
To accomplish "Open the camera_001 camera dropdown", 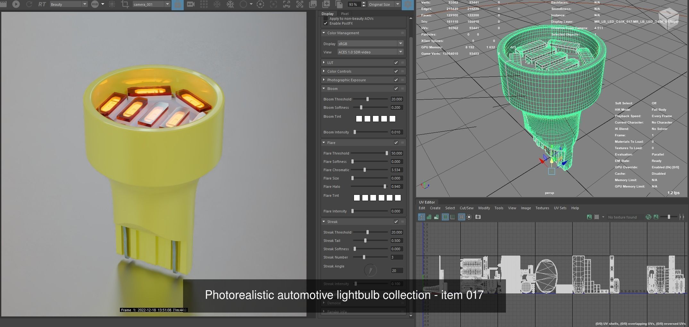I will click(151, 4).
